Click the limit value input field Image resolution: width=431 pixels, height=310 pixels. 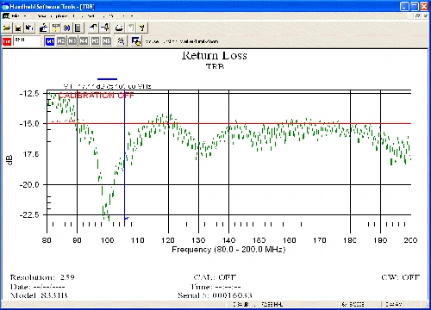click(26, 41)
